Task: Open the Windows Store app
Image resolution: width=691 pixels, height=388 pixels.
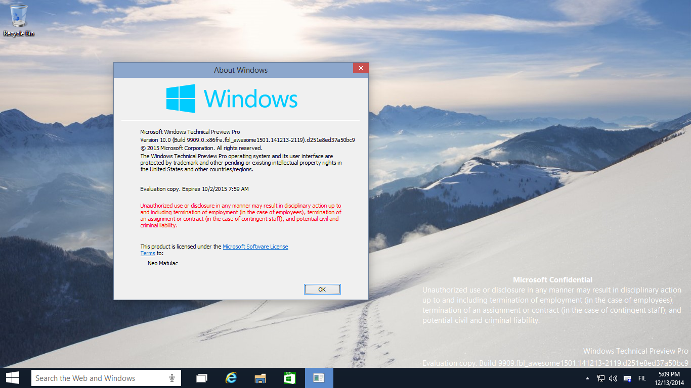Action: click(289, 377)
